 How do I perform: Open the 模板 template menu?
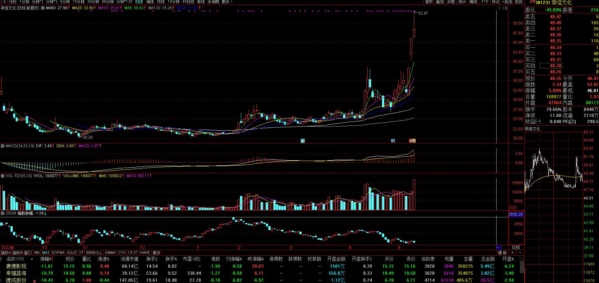click(503, 253)
